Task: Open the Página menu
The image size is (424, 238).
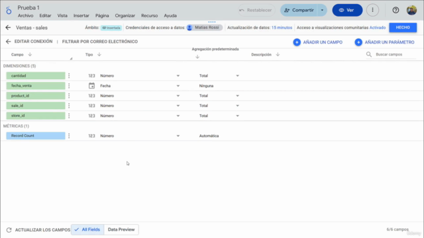Action: tap(102, 16)
